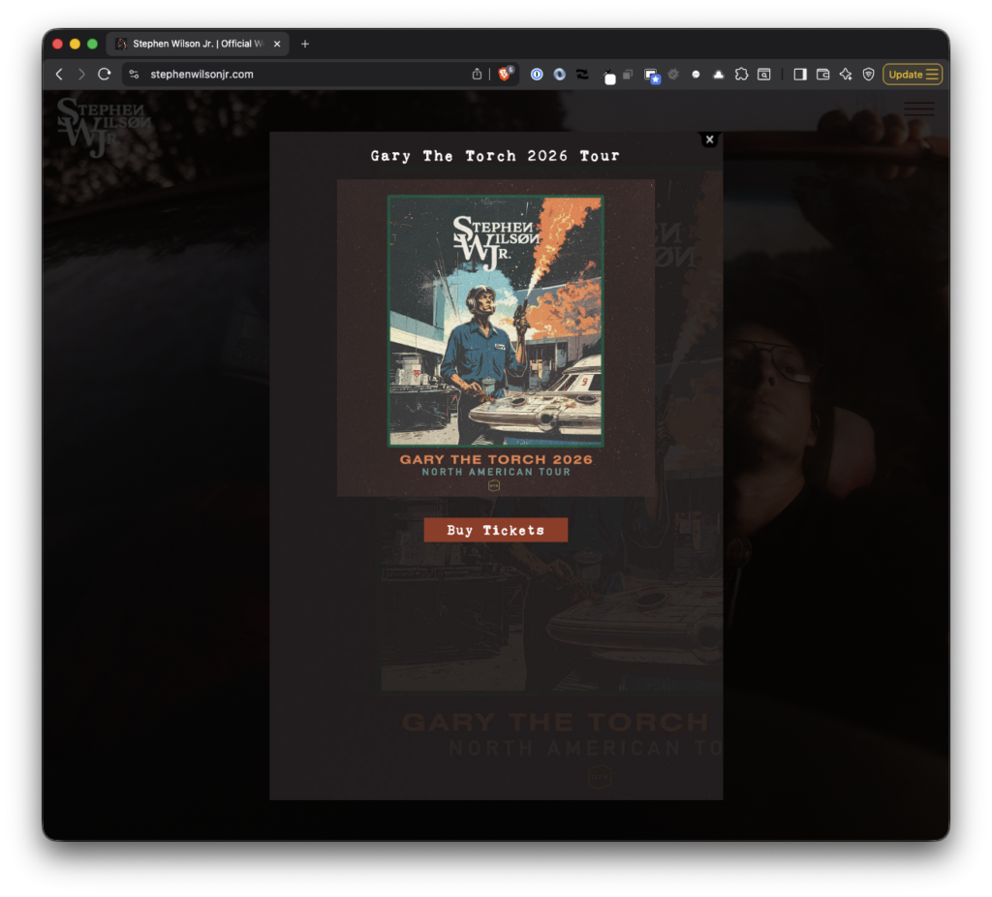Click the Update browser button
The image size is (992, 897).
point(912,75)
